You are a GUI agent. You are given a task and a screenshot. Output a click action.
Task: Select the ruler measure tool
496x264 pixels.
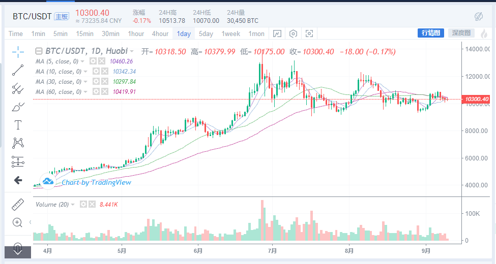(18, 204)
